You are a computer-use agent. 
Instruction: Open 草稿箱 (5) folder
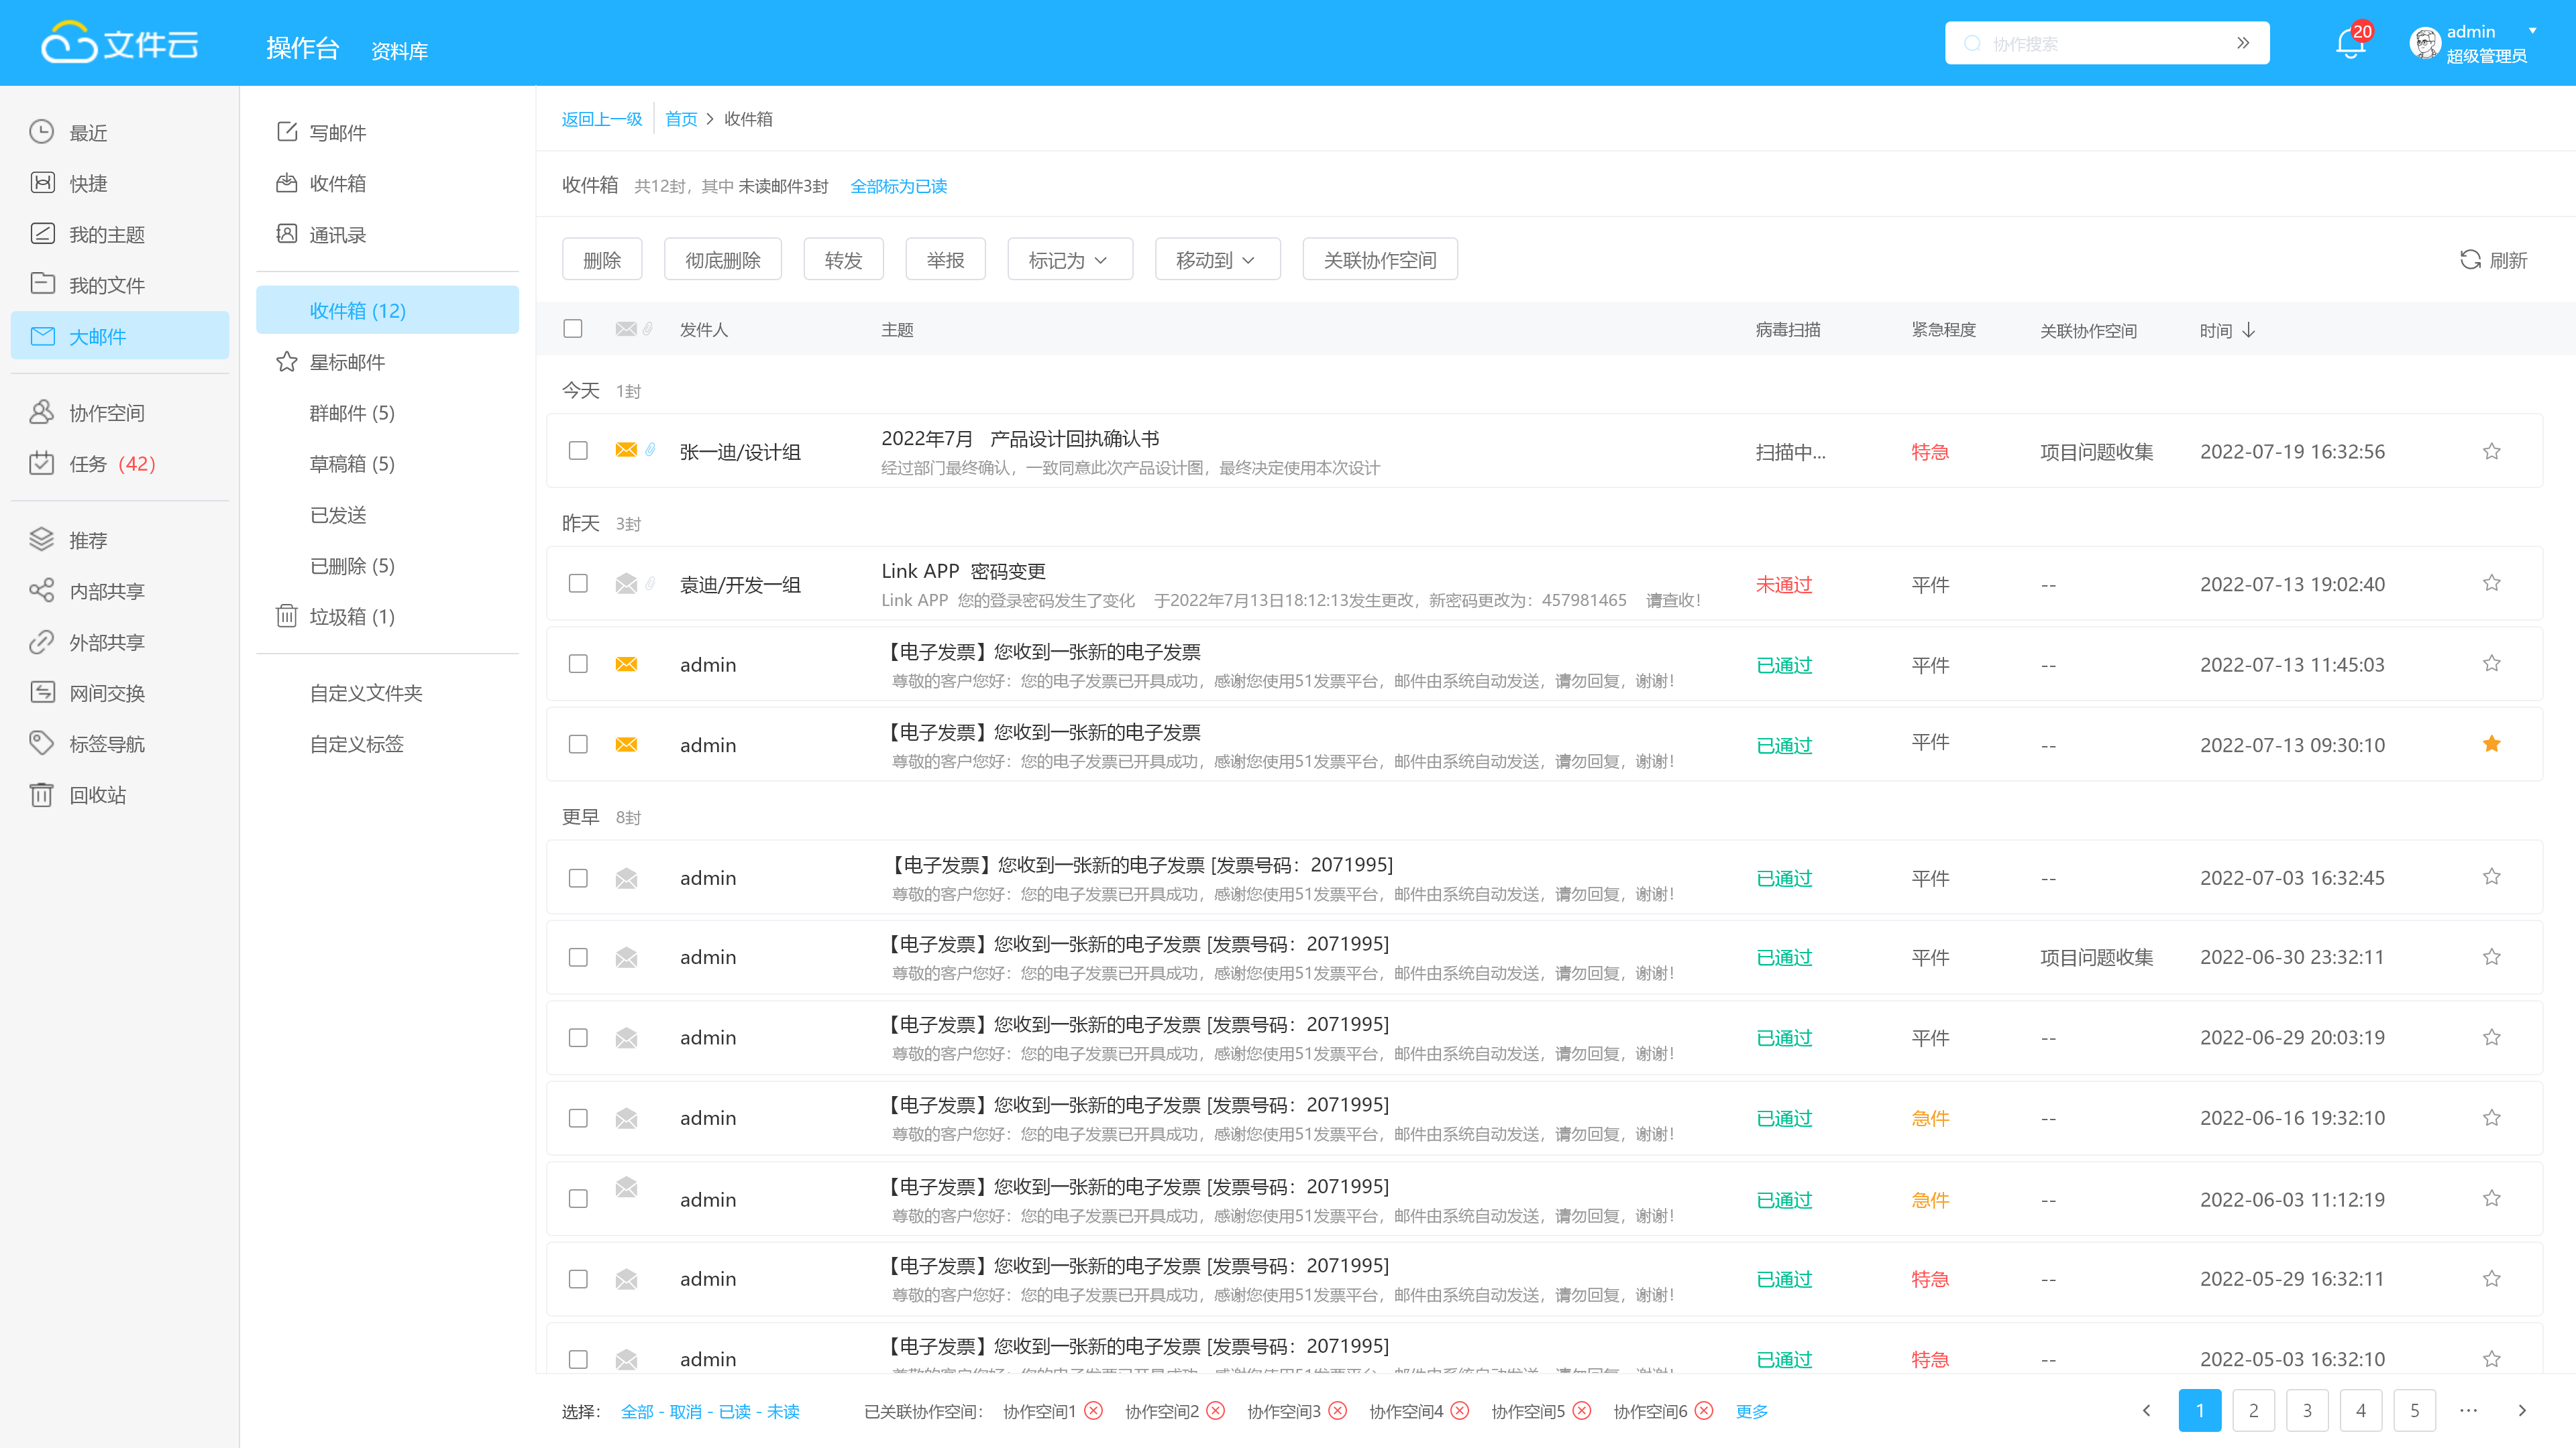point(352,464)
